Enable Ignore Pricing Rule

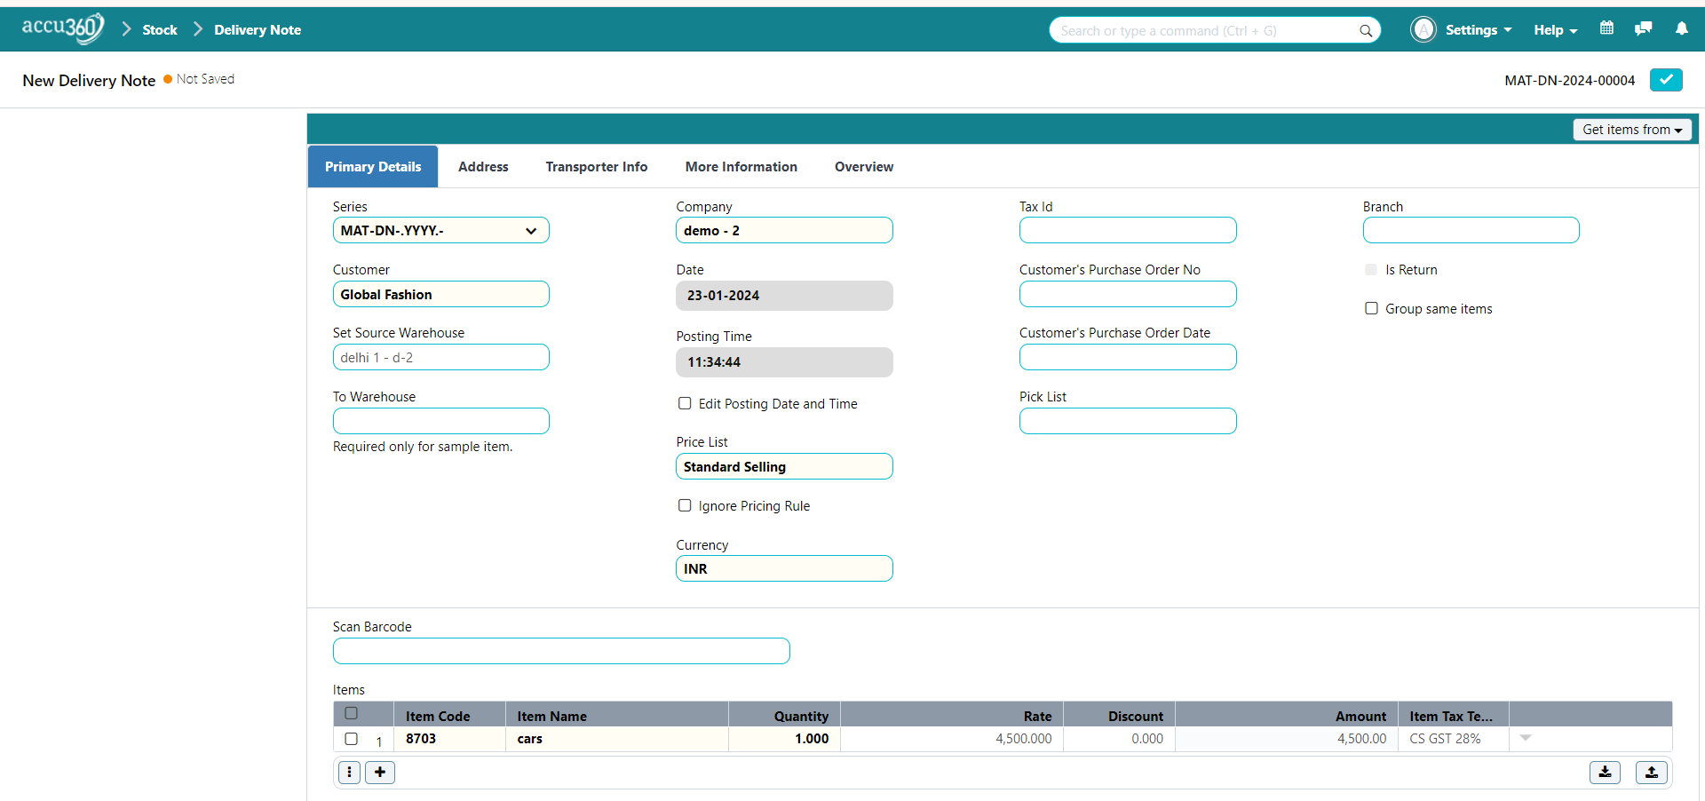[685, 505]
